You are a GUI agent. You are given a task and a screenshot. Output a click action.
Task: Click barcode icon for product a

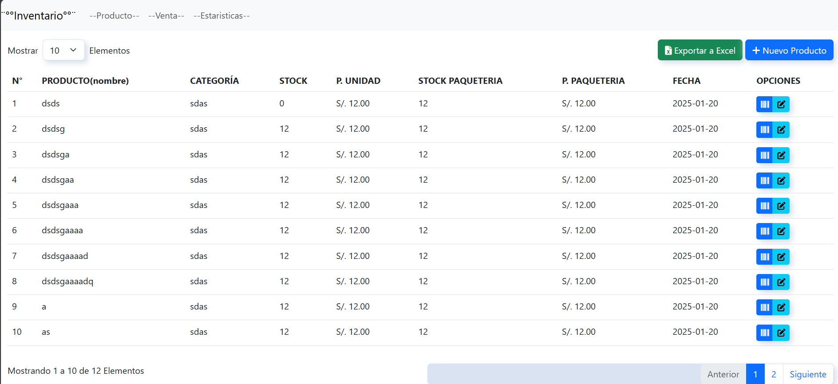point(764,307)
